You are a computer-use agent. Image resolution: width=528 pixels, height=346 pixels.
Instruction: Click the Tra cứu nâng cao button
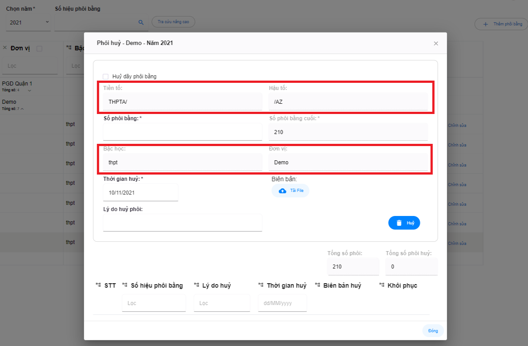click(x=173, y=22)
